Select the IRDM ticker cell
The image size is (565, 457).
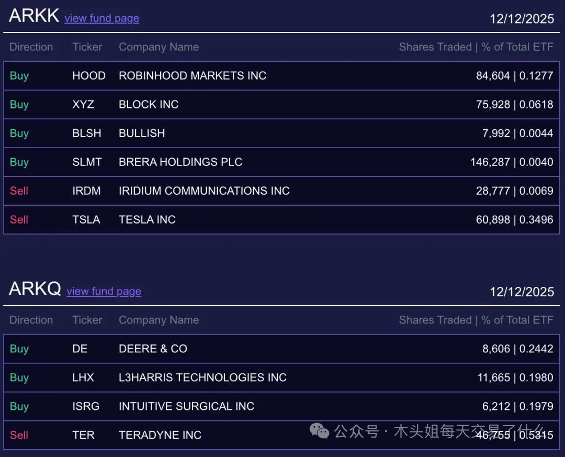[86, 191]
